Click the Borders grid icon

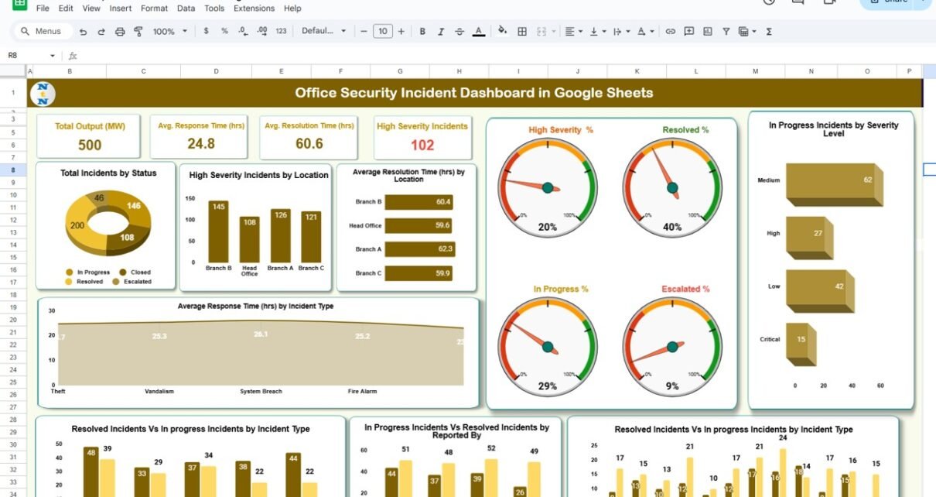tap(522, 32)
